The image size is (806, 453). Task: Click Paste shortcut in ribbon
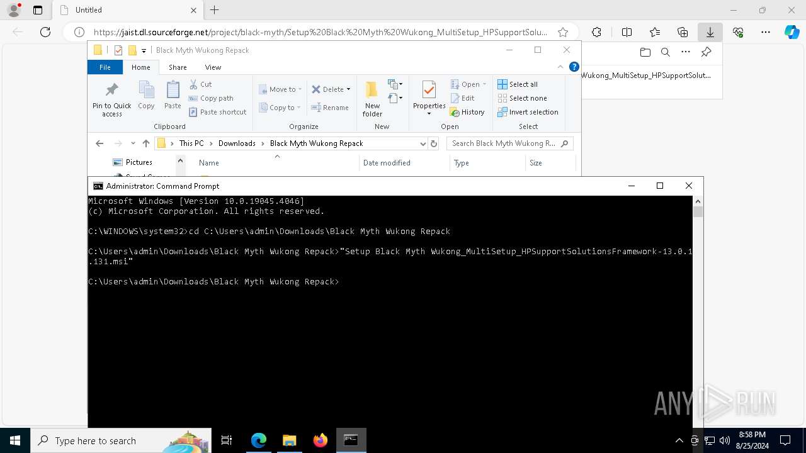click(x=218, y=112)
